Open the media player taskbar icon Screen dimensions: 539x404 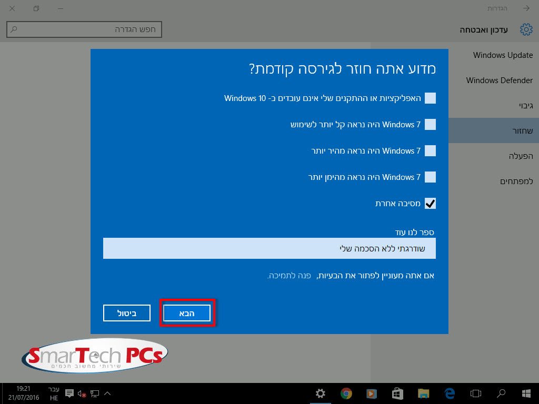371,393
